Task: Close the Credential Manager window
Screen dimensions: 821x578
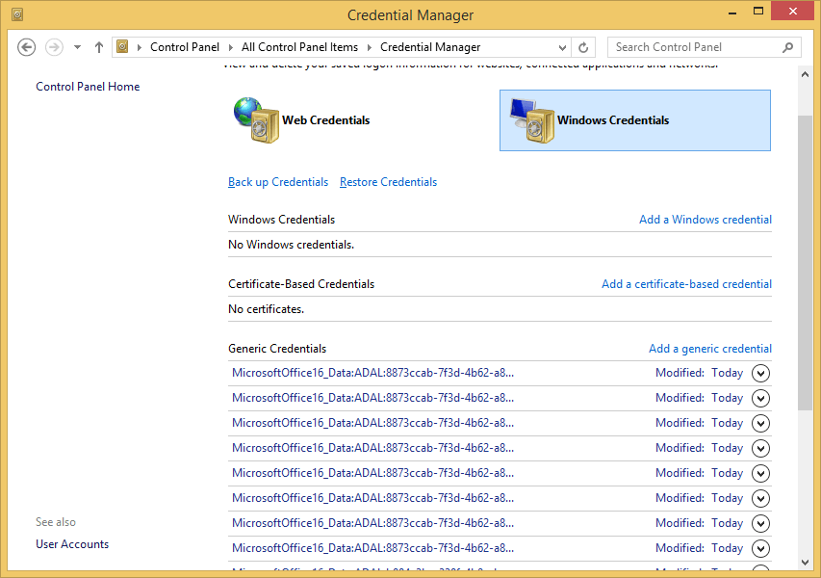Action: click(793, 11)
